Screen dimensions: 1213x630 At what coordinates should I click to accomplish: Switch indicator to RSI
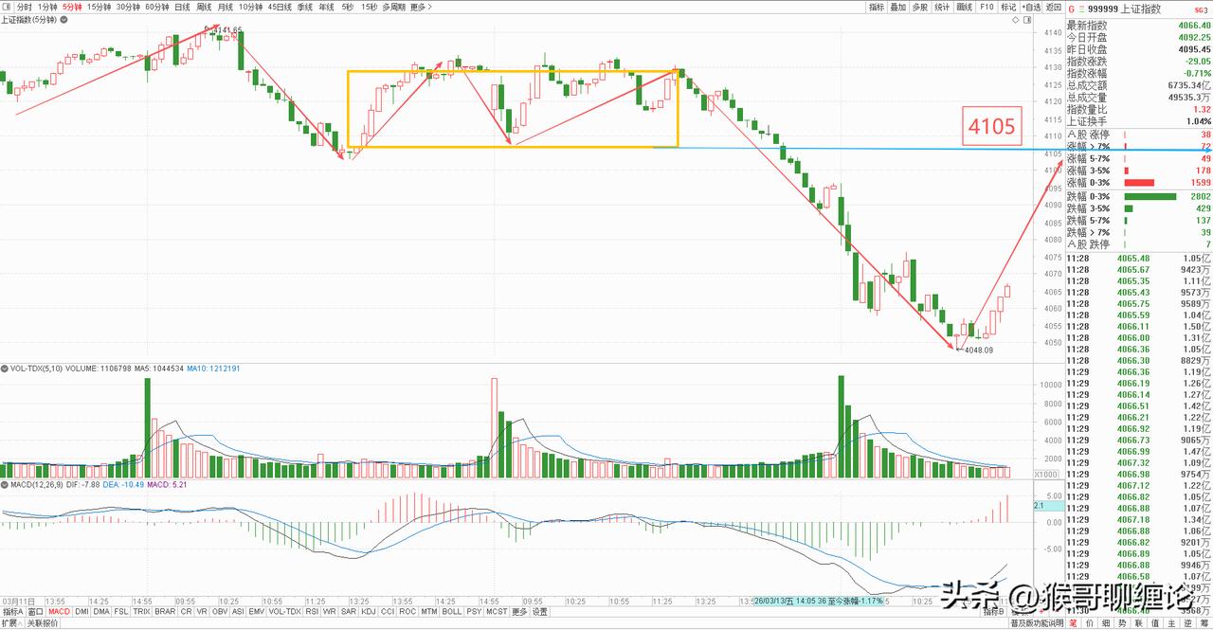[x=312, y=612]
